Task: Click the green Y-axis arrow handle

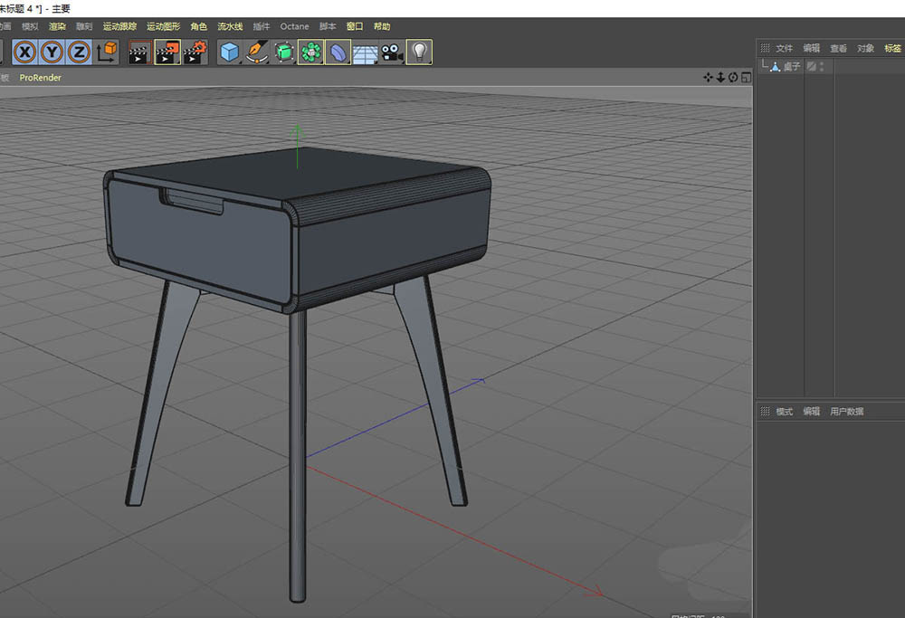Action: pyautogui.click(x=297, y=131)
